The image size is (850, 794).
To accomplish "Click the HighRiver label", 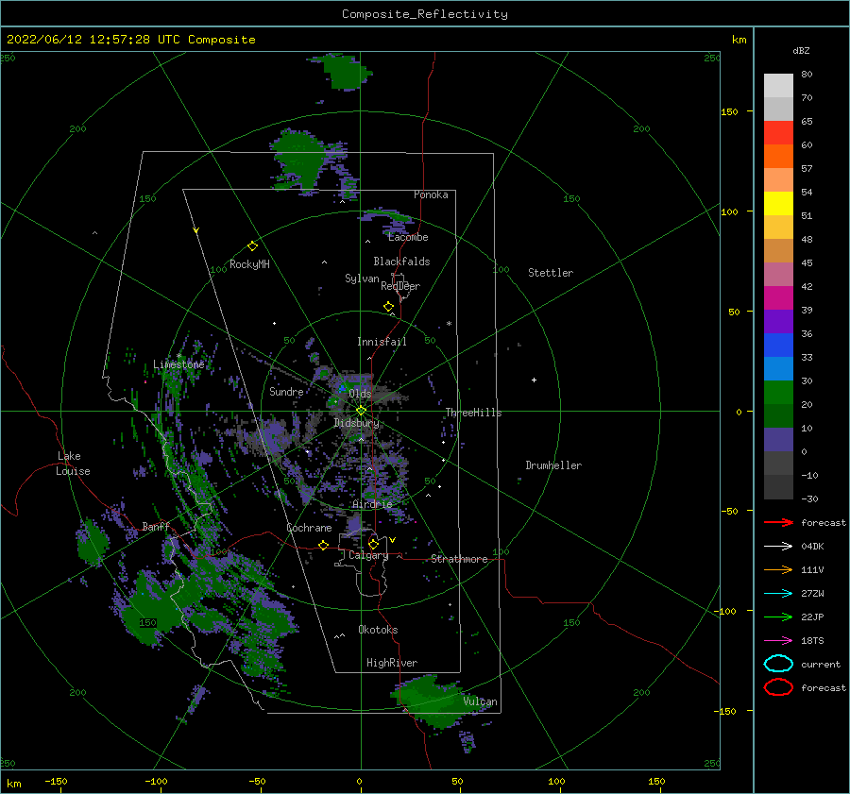I will (x=392, y=663).
